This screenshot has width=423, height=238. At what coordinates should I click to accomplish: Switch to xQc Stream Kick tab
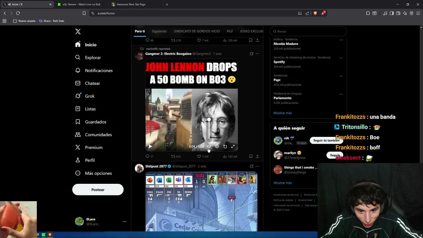click(x=81, y=4)
